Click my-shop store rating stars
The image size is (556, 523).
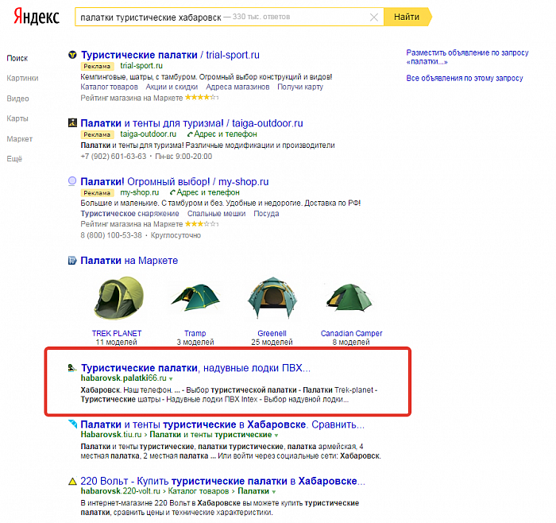tap(202, 224)
